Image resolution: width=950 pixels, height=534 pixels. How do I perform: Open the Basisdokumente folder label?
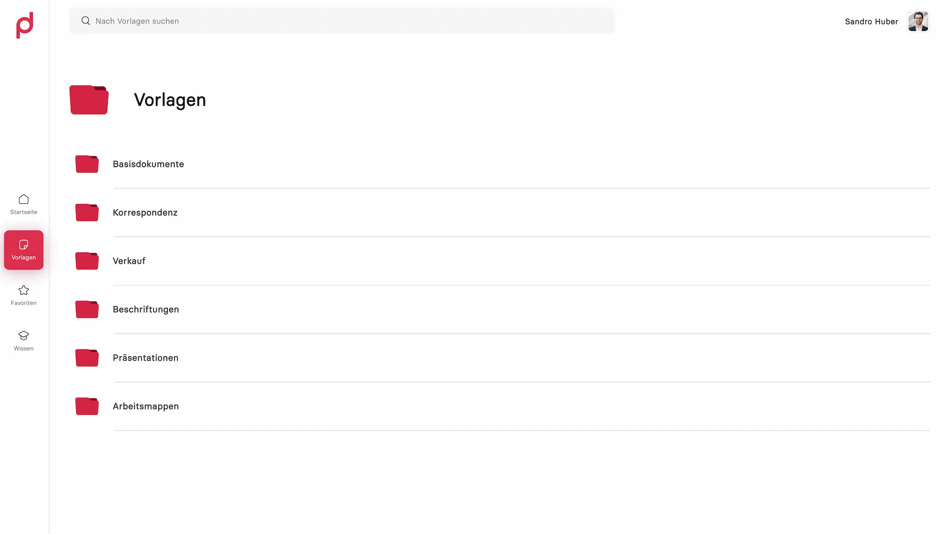148,164
